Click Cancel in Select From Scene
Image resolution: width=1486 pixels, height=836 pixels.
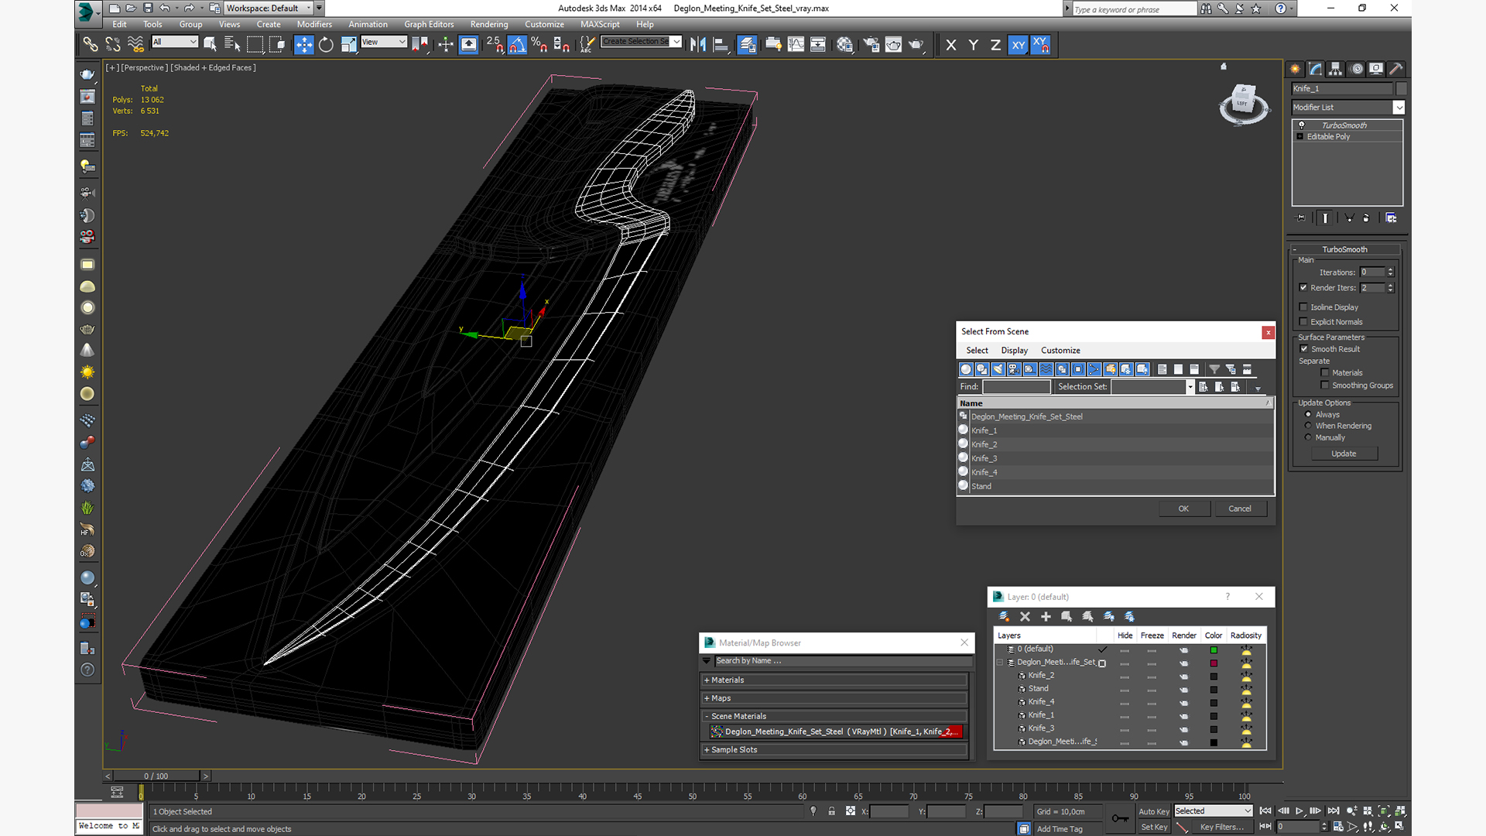(x=1240, y=509)
